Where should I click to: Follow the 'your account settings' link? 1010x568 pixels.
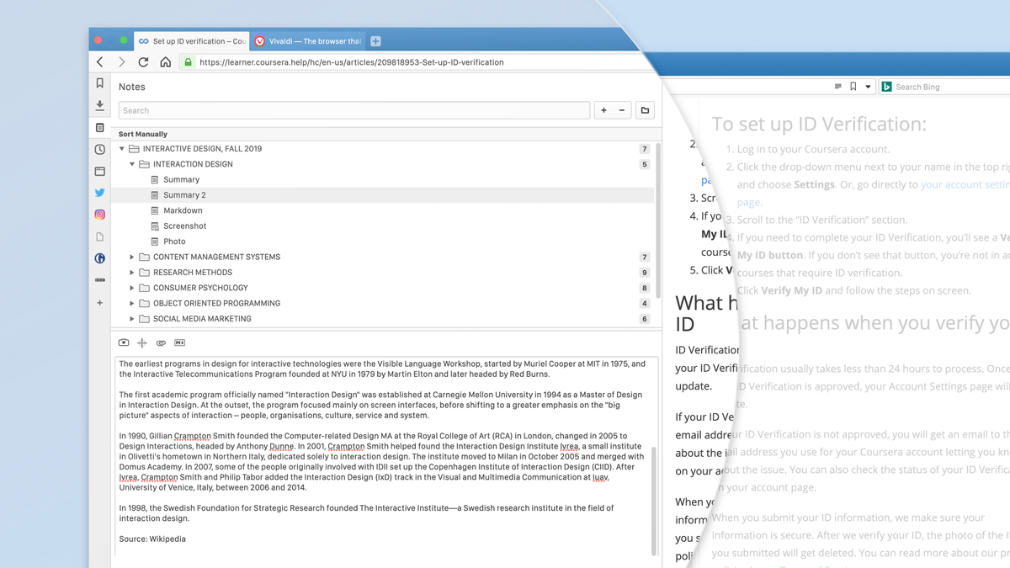(965, 184)
